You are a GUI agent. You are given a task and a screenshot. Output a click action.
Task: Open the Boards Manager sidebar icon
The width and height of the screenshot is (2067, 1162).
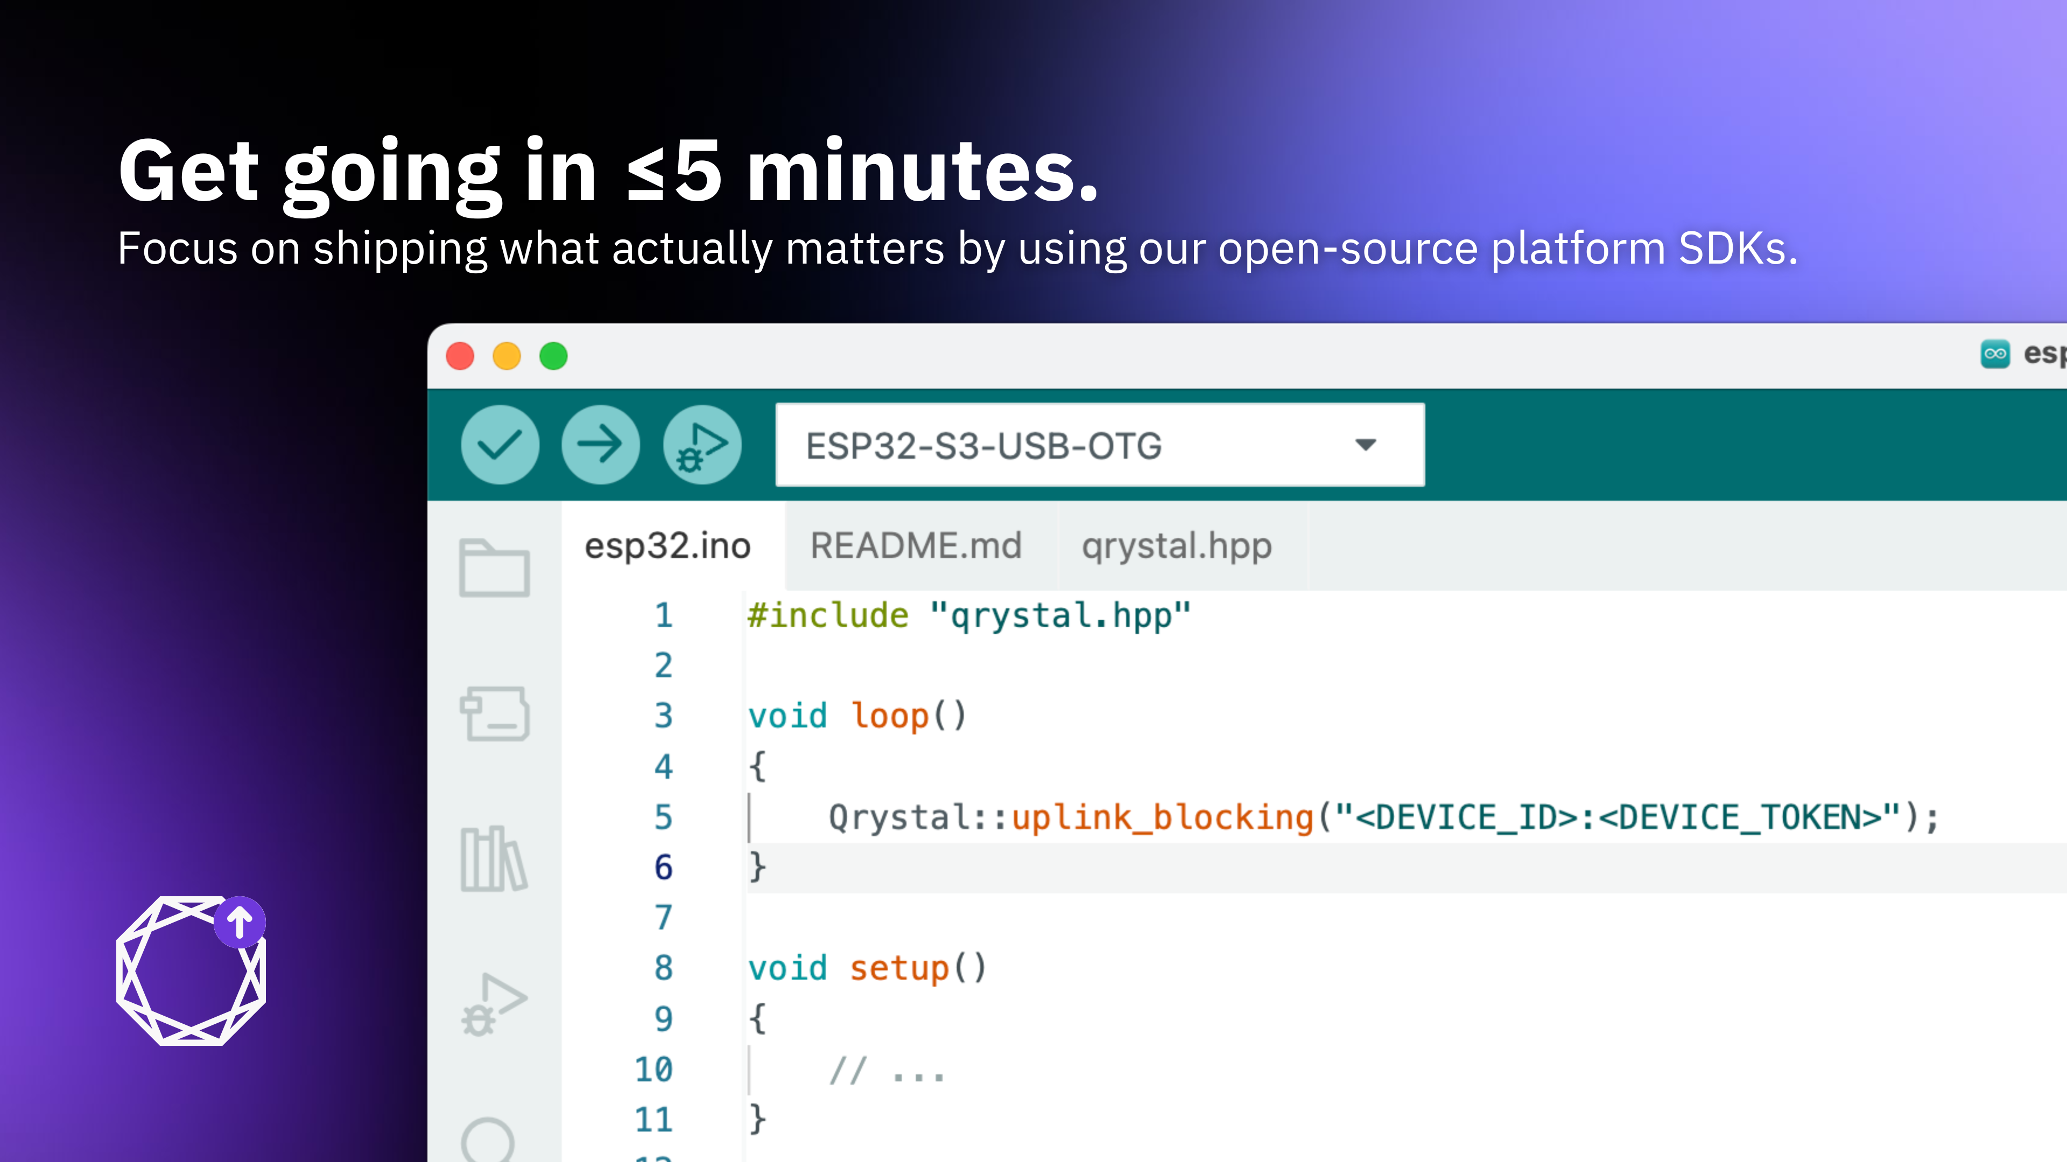(x=494, y=713)
